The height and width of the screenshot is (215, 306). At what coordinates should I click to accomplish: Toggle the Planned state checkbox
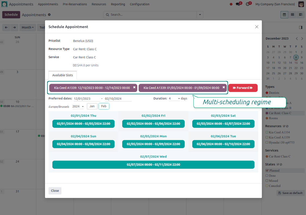click(x=267, y=170)
